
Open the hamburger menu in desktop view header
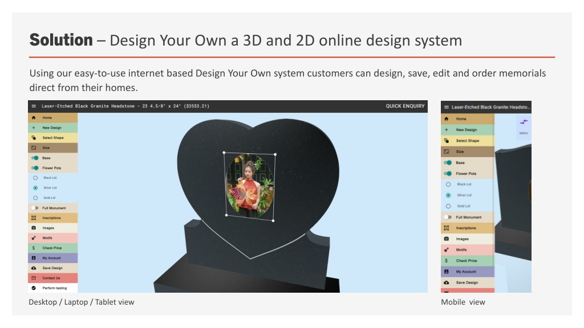click(34, 106)
